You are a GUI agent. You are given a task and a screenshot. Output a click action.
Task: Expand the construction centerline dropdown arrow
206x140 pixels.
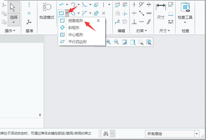109,5
